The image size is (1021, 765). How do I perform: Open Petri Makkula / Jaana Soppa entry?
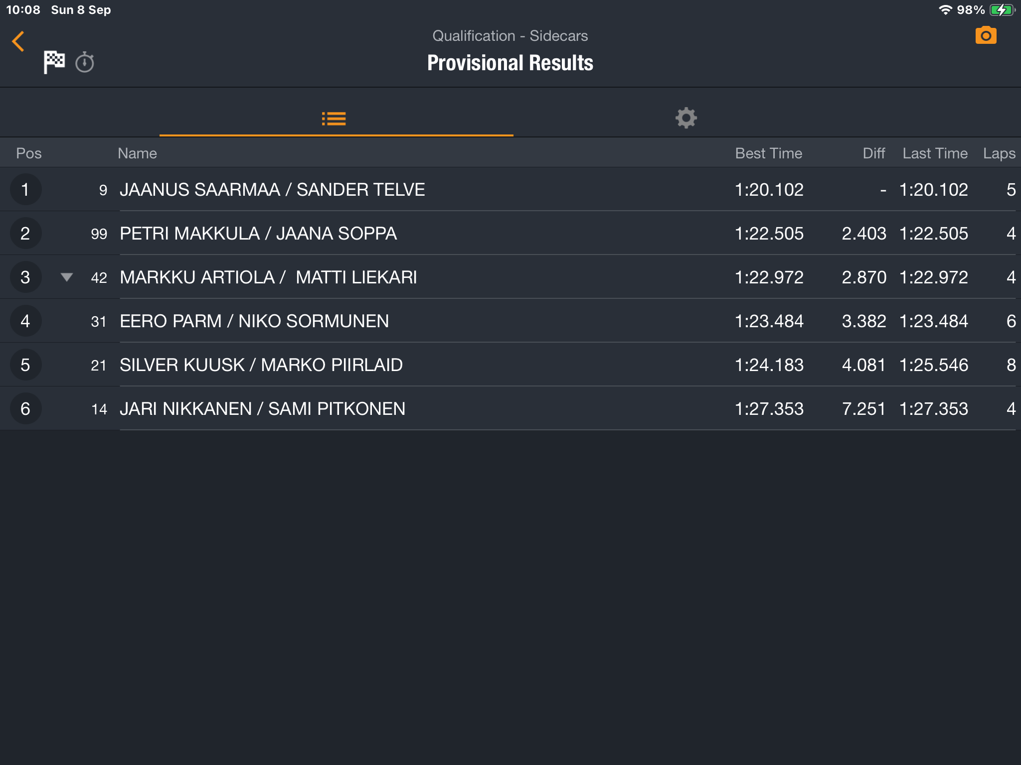pyautogui.click(x=258, y=234)
